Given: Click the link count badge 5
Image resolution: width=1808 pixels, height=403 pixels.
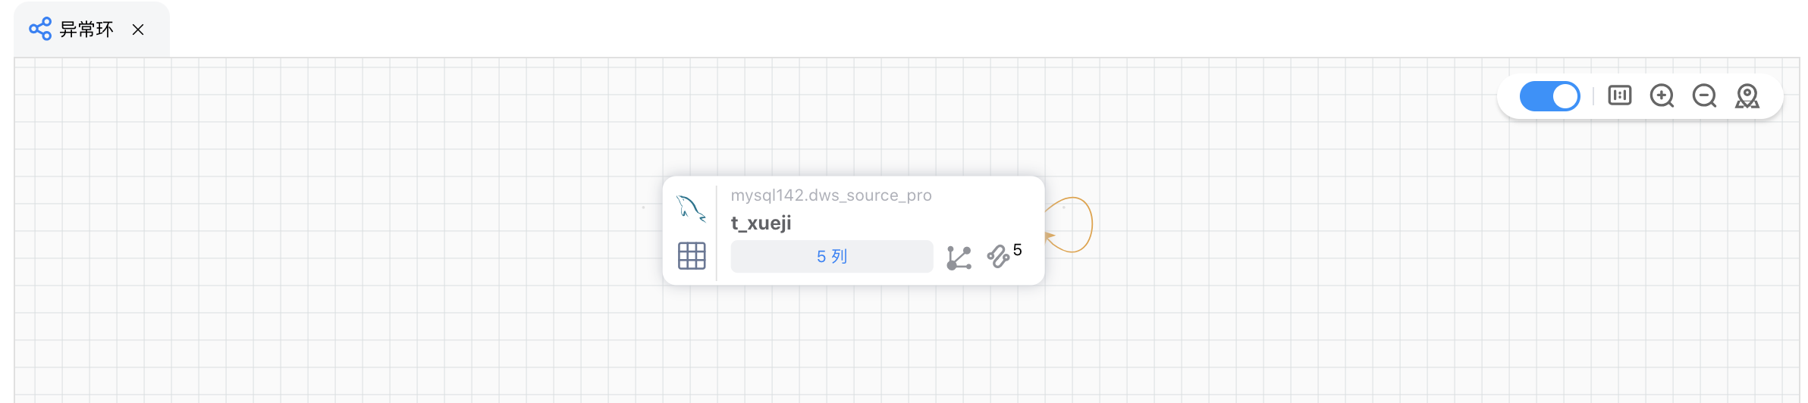Looking at the screenshot, I should (x=1018, y=250).
